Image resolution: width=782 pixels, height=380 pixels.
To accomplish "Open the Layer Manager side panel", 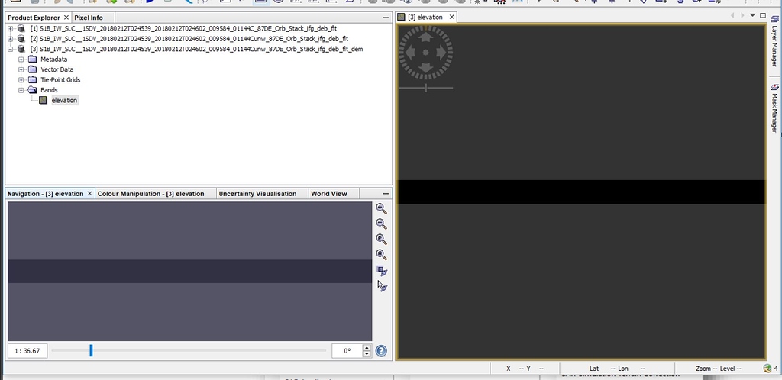I will coord(773,44).
